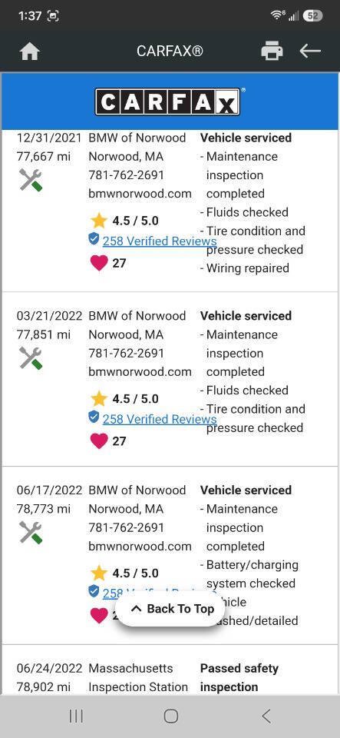
Task: Tap the service wrench icon for 03/21/2022
Action: [x=31, y=358]
